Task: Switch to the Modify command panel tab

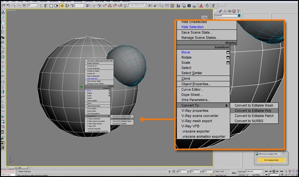Action: tap(220, 11)
